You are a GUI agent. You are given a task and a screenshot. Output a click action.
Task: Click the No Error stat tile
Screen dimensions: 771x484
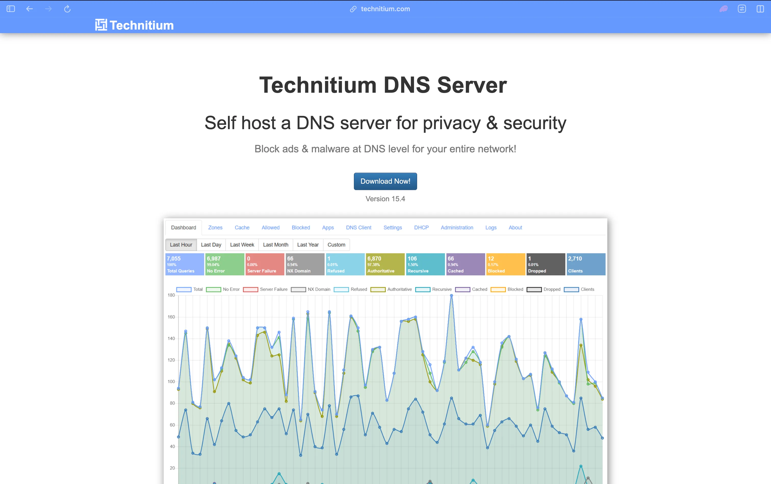point(225,264)
